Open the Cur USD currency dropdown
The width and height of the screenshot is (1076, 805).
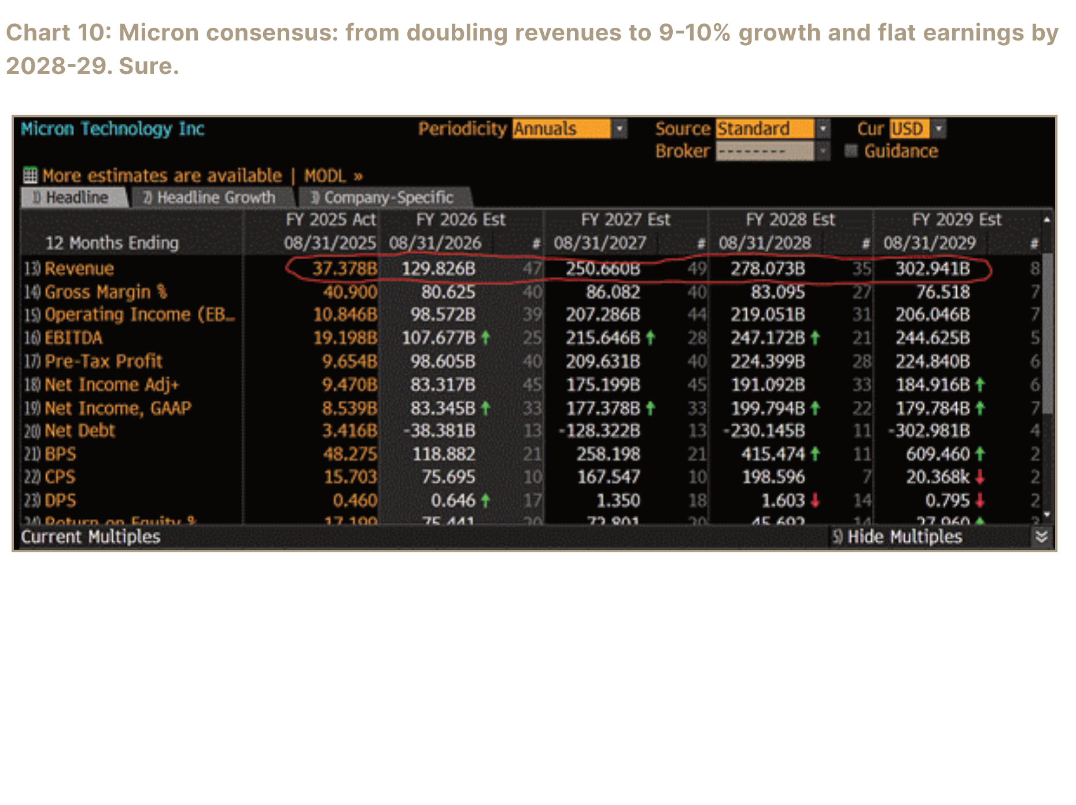coord(917,128)
